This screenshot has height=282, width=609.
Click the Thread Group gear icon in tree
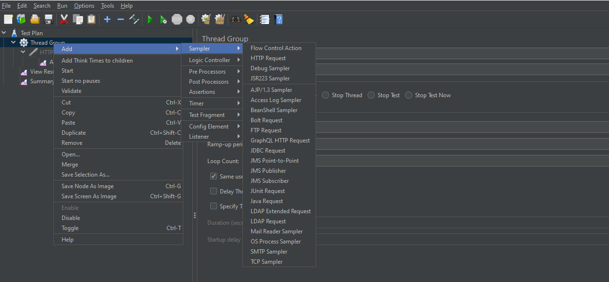pos(24,43)
